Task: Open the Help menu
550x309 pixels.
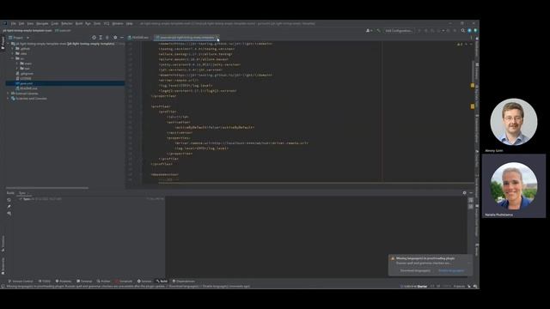Action: pyautogui.click(x=130, y=23)
